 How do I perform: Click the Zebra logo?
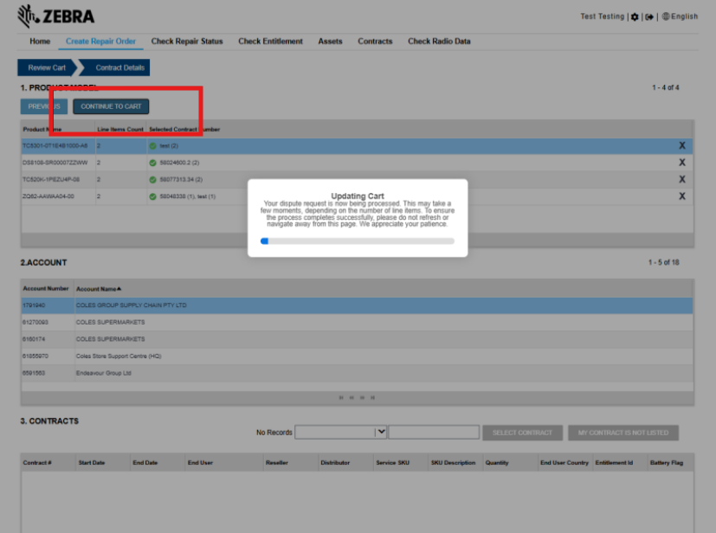point(55,16)
